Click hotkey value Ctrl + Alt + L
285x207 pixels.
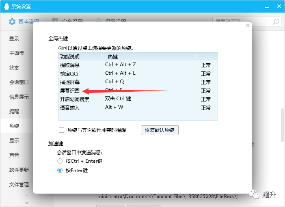[120, 73]
